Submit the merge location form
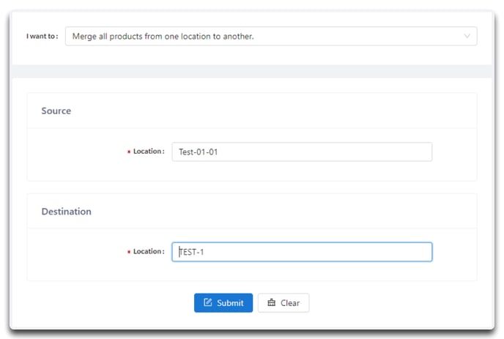504x339 pixels. [223, 302]
